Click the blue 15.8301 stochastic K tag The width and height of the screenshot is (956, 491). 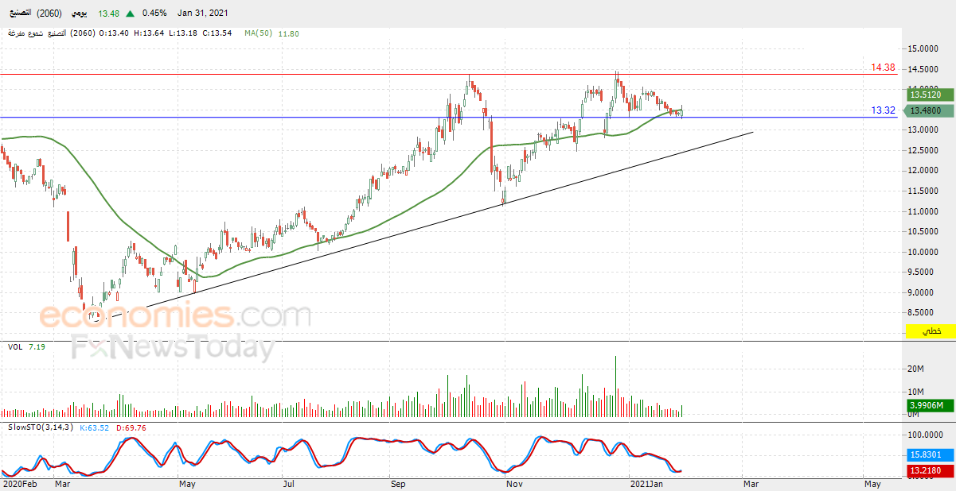(927, 454)
